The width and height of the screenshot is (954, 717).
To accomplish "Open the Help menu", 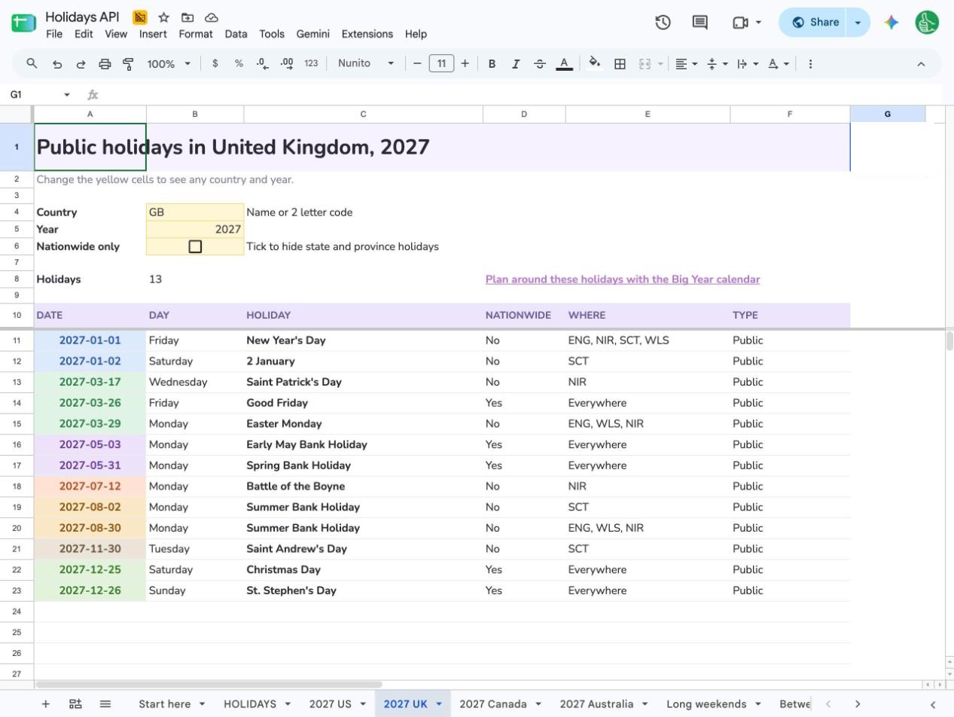I will click(416, 34).
